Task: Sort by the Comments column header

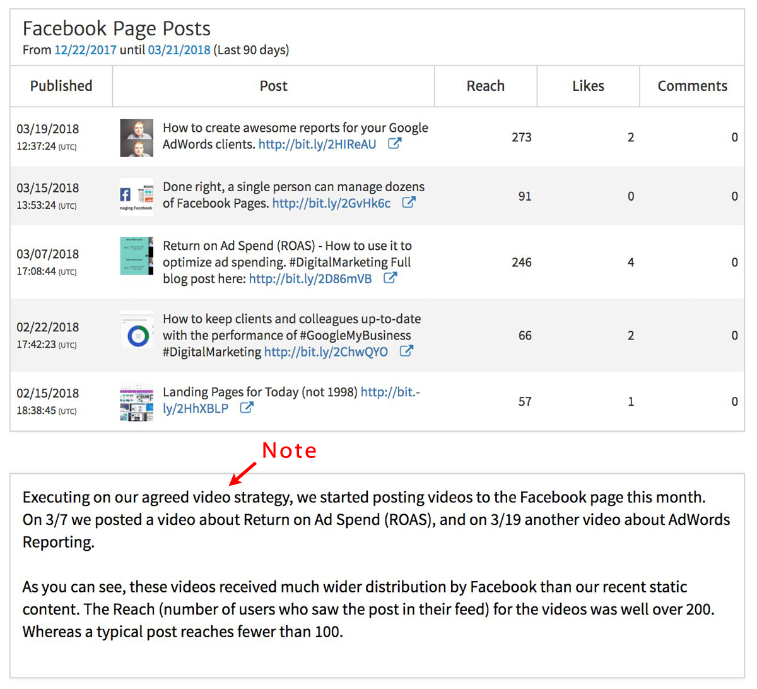Action: (x=692, y=86)
